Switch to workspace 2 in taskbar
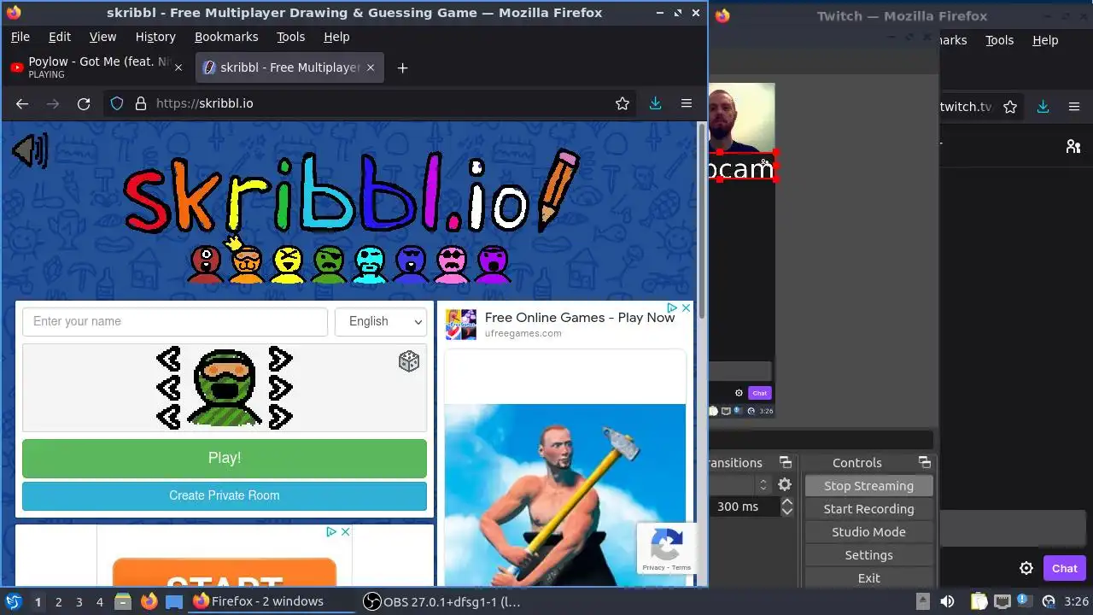The width and height of the screenshot is (1093, 615). pyautogui.click(x=58, y=601)
